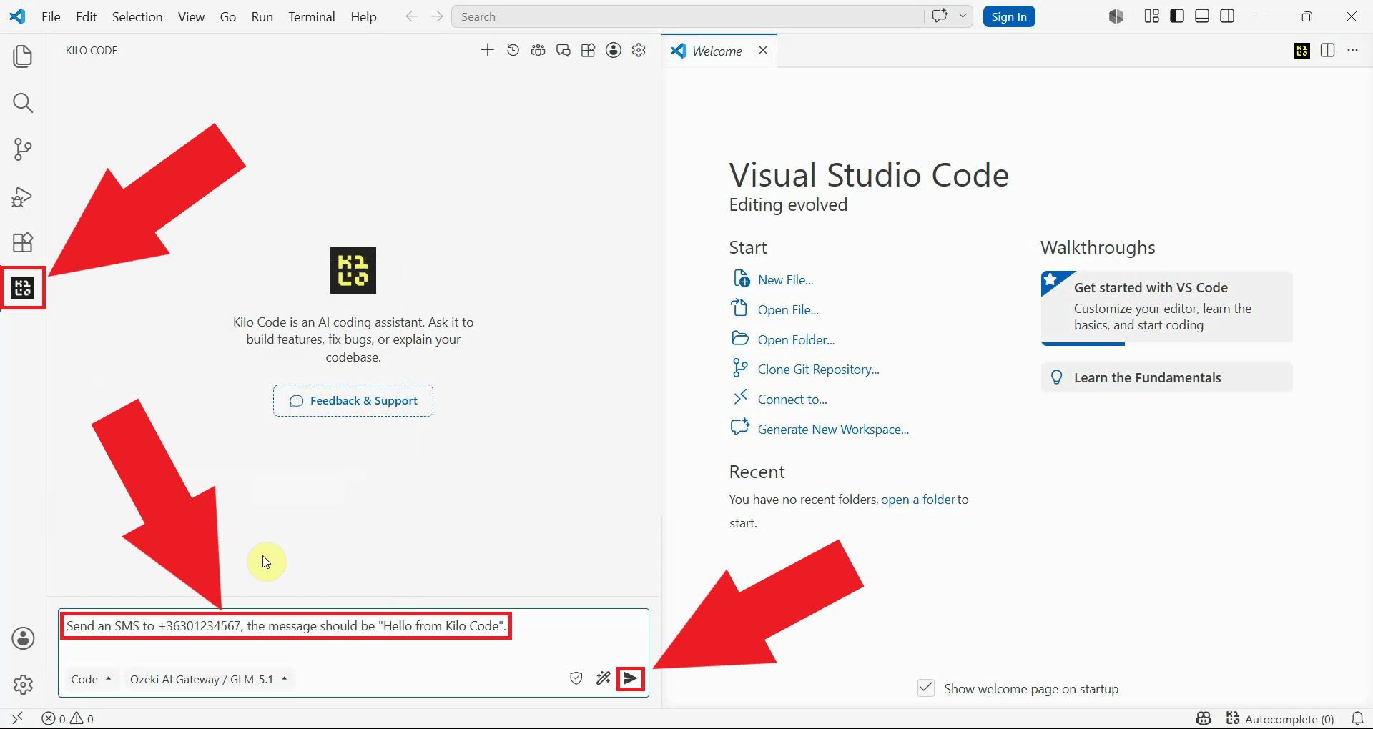
Task: Expand the chat dropdown arrow in the title bar
Action: [963, 16]
